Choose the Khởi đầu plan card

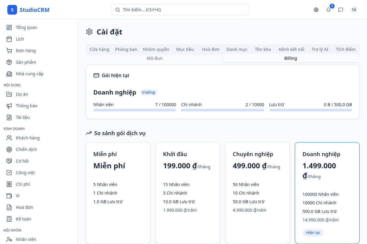(x=188, y=193)
